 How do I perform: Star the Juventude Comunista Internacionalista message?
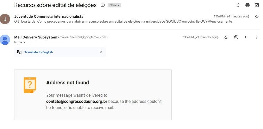[257, 17]
